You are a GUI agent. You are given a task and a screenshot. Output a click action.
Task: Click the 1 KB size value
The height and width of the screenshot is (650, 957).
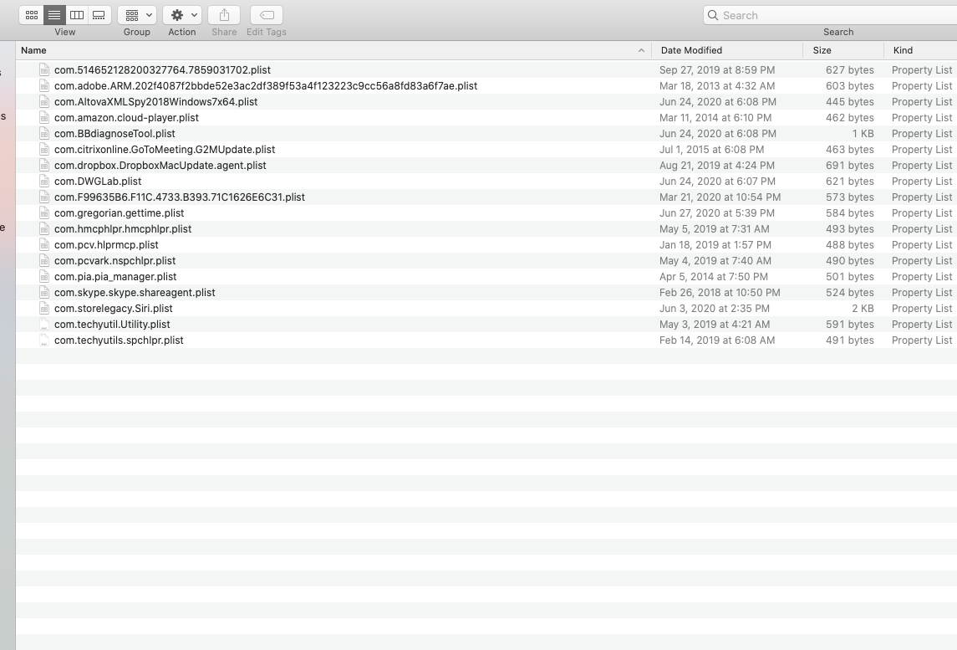(863, 133)
